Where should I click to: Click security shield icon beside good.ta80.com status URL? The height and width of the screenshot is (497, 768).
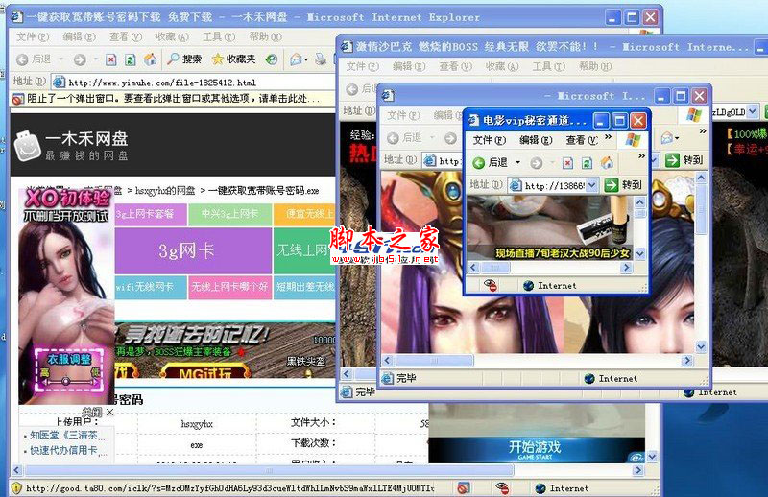(16, 487)
